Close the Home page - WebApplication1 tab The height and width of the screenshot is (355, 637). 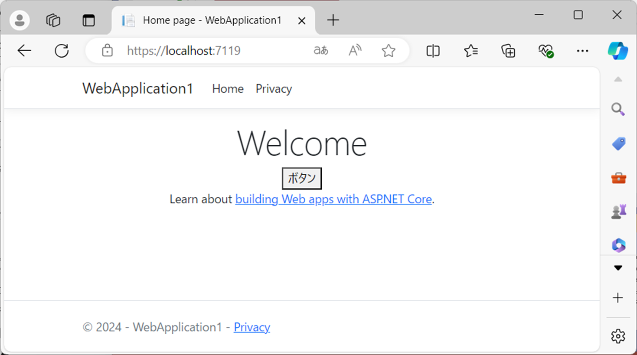tap(302, 20)
